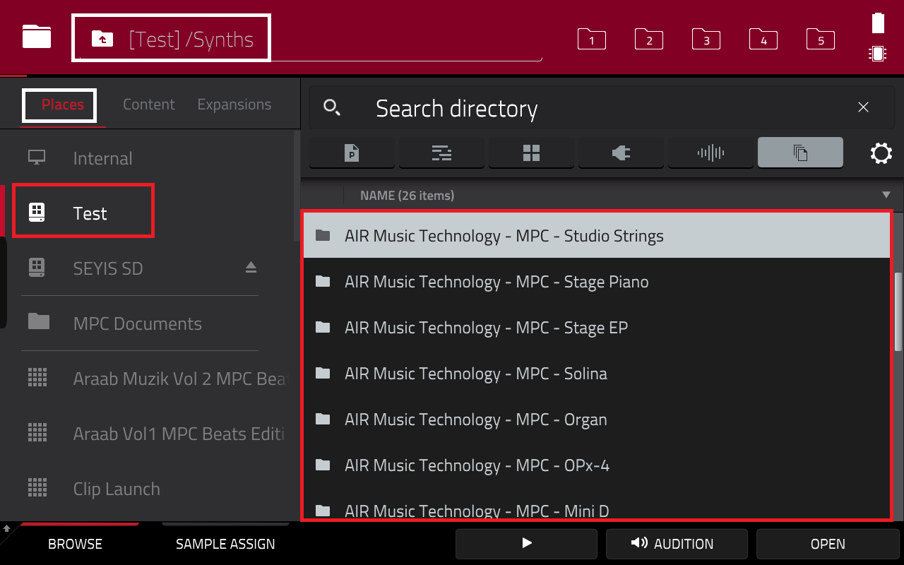This screenshot has width=904, height=565.
Task: Click the file list scrollbar
Action: [x=898, y=311]
